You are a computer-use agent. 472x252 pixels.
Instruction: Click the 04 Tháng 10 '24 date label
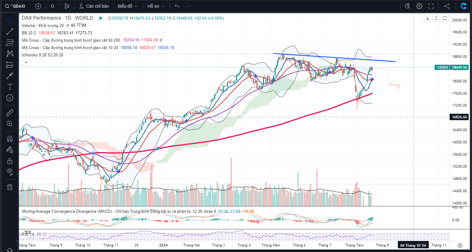pyautogui.click(x=413, y=245)
